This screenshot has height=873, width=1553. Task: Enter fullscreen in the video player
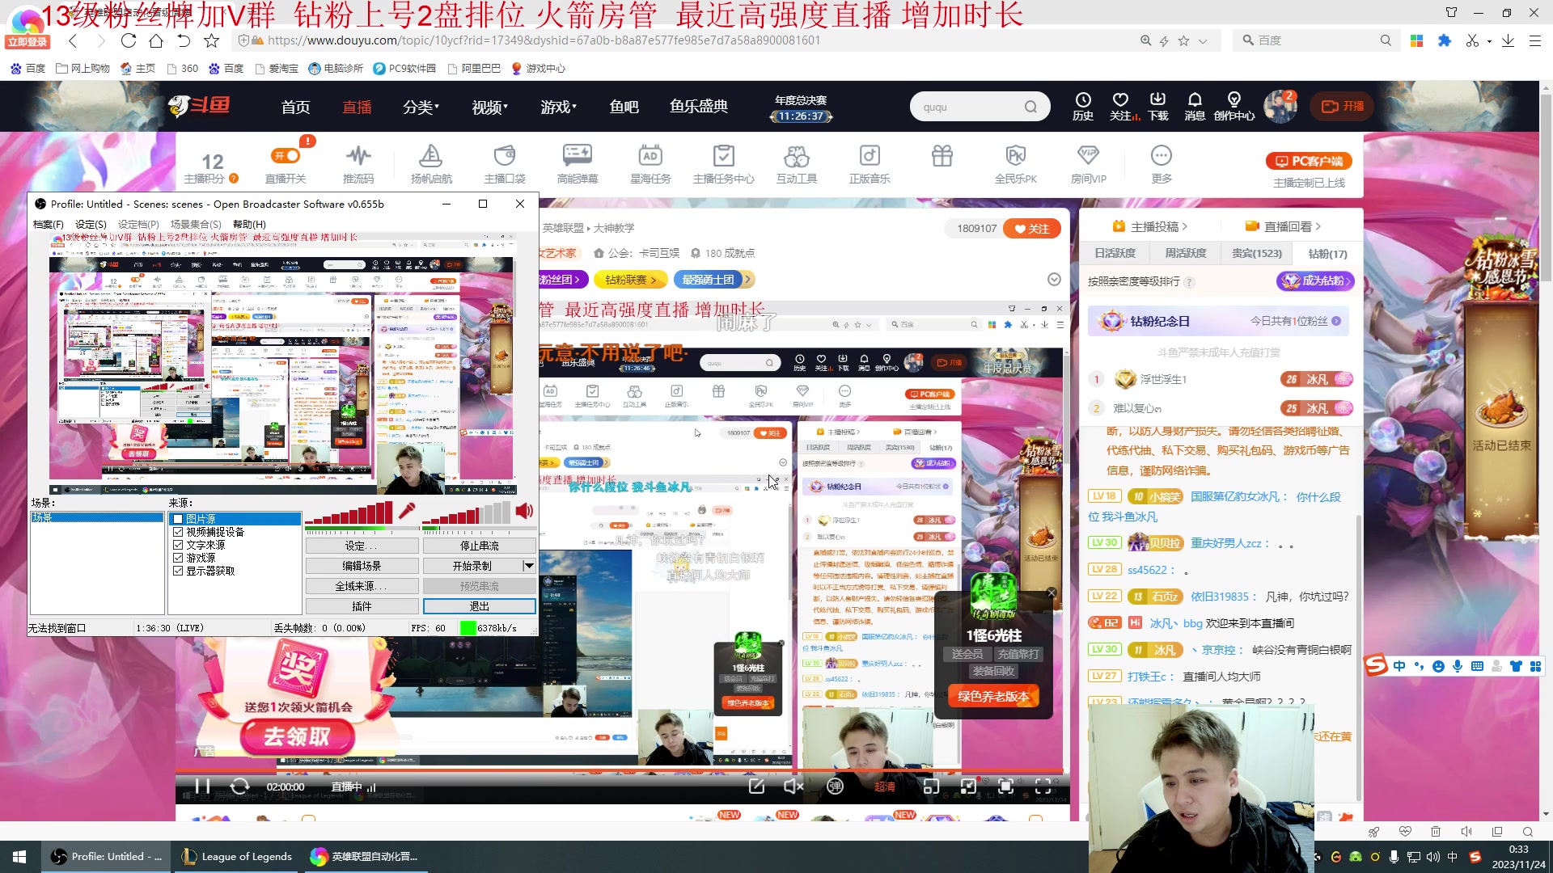1043,787
